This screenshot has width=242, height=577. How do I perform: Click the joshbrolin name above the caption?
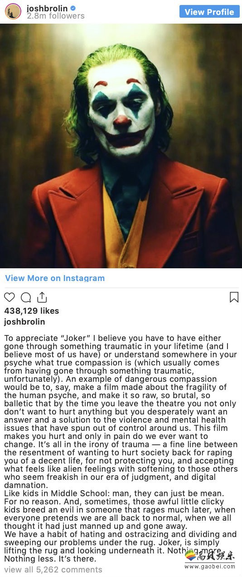coord(24,322)
